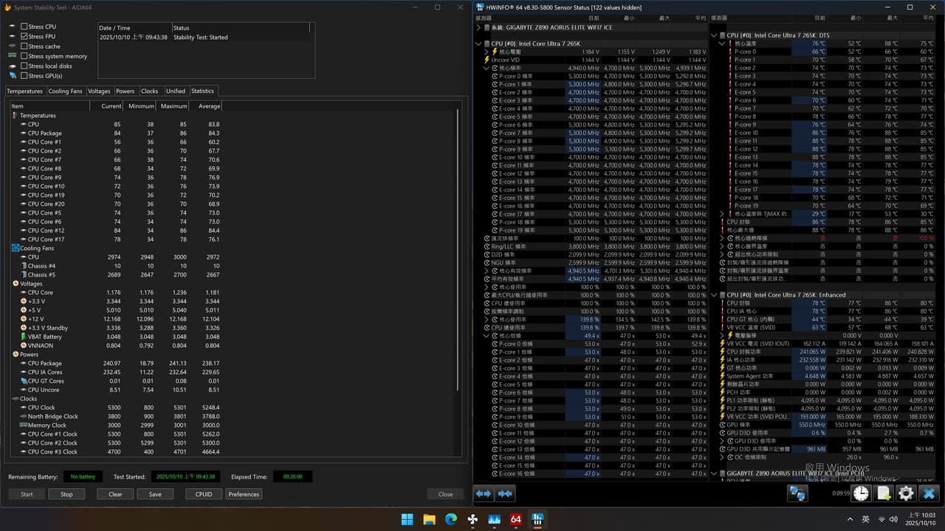Expand the GIGABYTE Z890 AORUS ELITE system group
This screenshot has height=531, width=945.
(x=478, y=27)
